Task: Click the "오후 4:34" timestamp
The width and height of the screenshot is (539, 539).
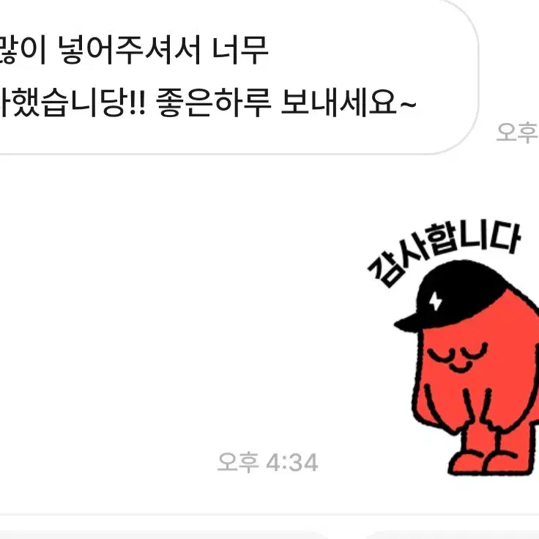Action: pyautogui.click(x=268, y=463)
